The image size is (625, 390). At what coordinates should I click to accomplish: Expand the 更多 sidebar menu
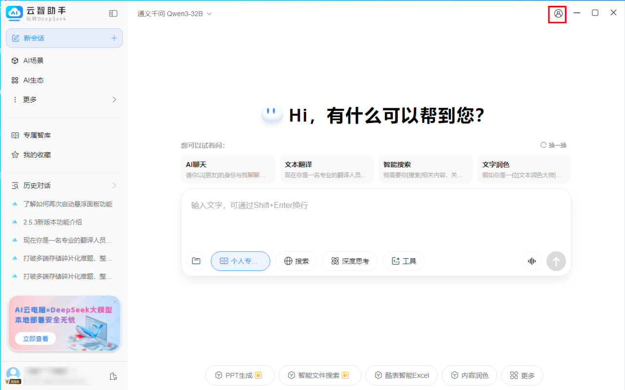click(x=64, y=100)
